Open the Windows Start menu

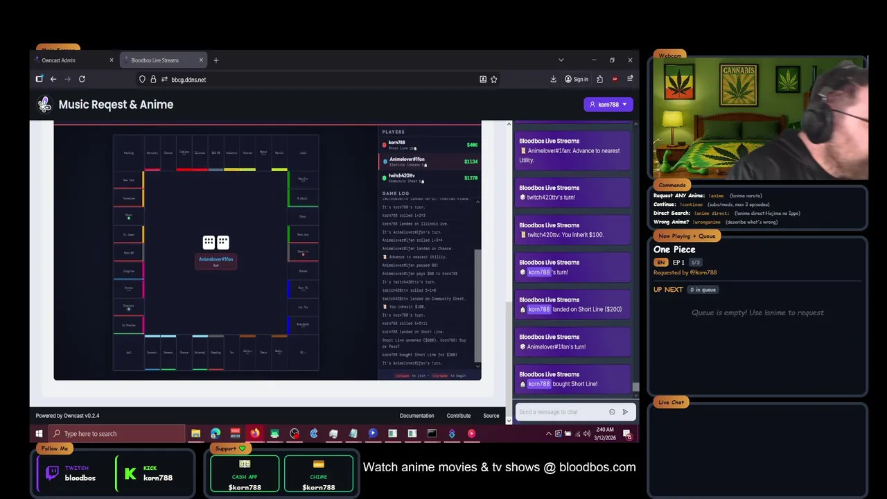(x=39, y=434)
